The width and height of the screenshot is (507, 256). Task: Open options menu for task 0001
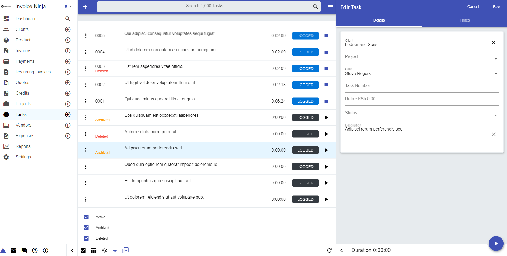pyautogui.click(x=86, y=101)
